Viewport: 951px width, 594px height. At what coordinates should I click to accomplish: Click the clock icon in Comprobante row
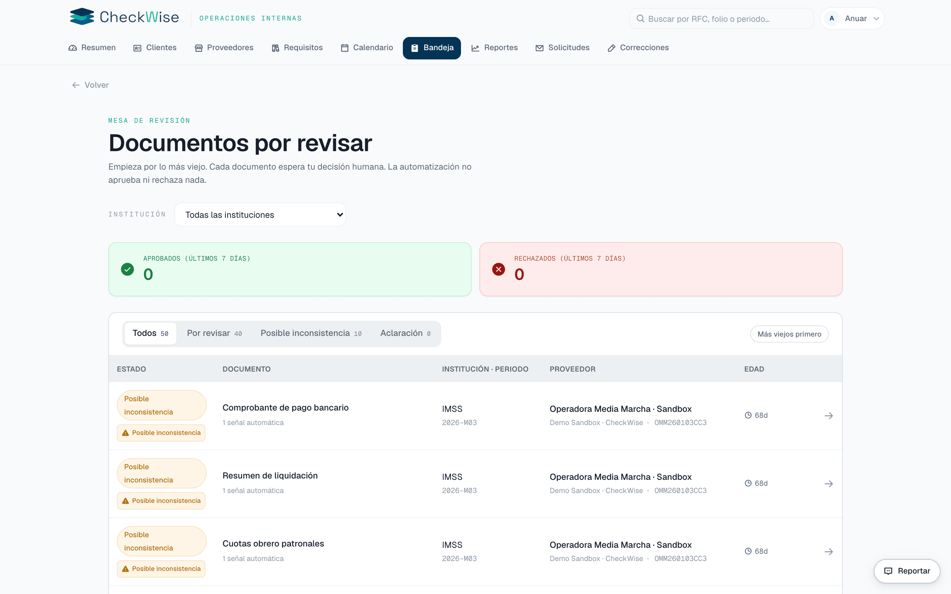(x=748, y=415)
